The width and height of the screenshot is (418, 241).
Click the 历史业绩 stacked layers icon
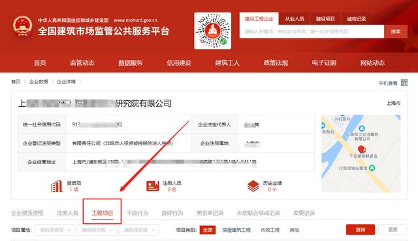point(253,186)
